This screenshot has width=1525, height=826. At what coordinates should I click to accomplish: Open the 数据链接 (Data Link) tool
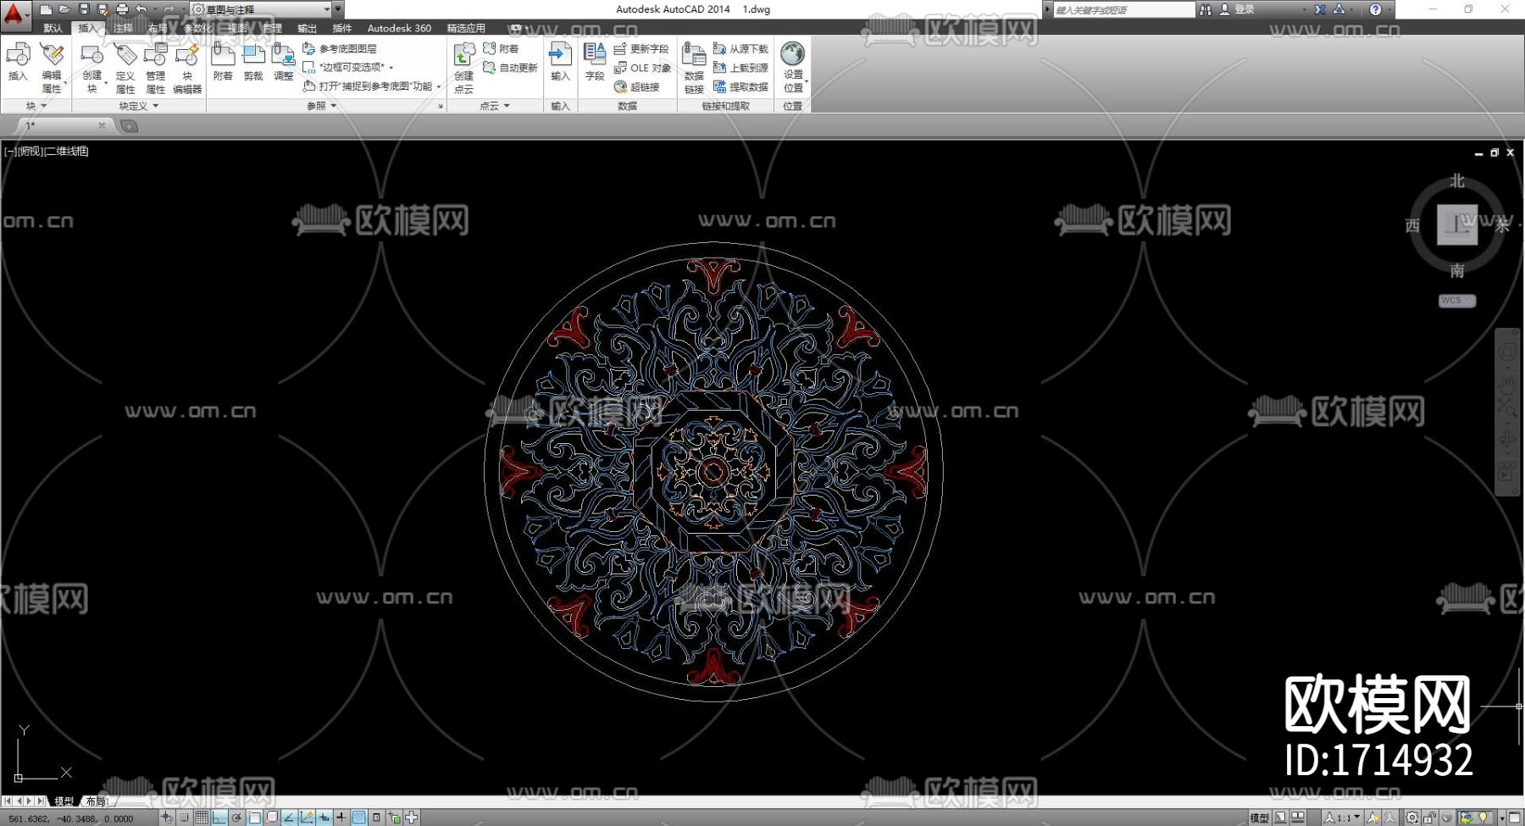[694, 67]
